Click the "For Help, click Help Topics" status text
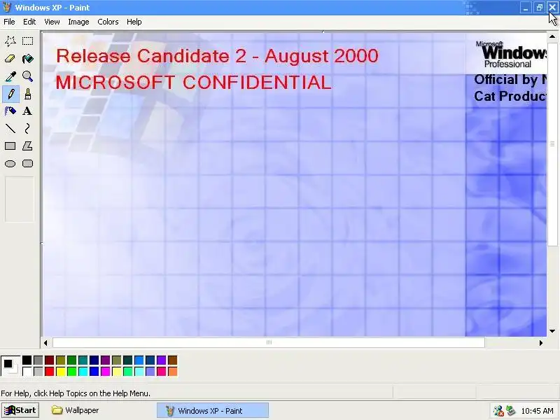The height and width of the screenshot is (420, 560). [76, 393]
